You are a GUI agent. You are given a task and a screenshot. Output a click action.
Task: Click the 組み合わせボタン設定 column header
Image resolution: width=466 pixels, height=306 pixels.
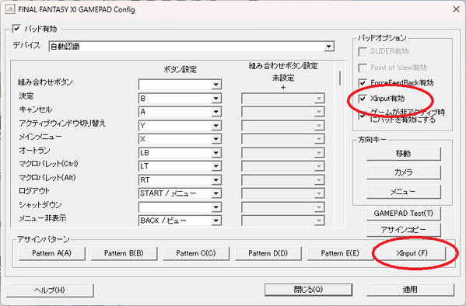coord(283,66)
